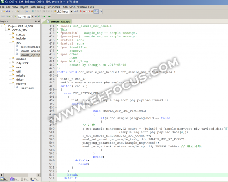Open the Peripherals menu

click(53, 7)
